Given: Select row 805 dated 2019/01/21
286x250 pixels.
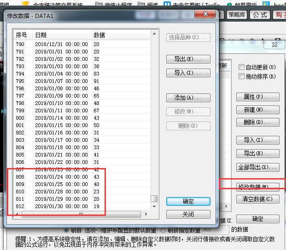Looking at the screenshot, I should coord(82,155).
